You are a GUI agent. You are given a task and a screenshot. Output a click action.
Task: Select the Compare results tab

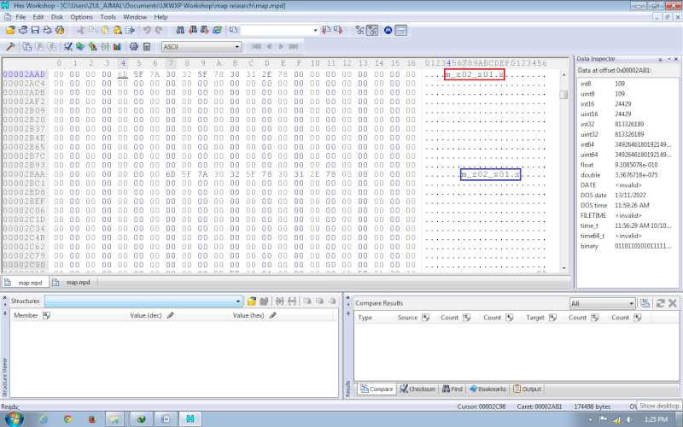pyautogui.click(x=377, y=389)
